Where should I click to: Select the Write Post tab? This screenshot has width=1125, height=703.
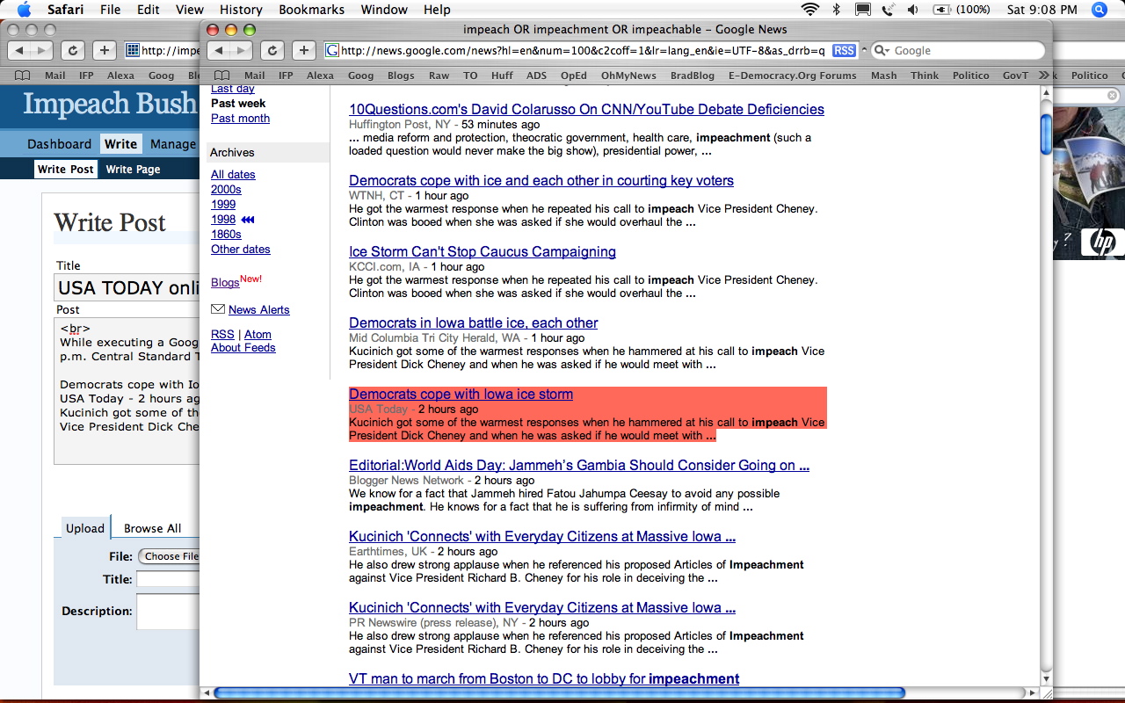pos(65,169)
